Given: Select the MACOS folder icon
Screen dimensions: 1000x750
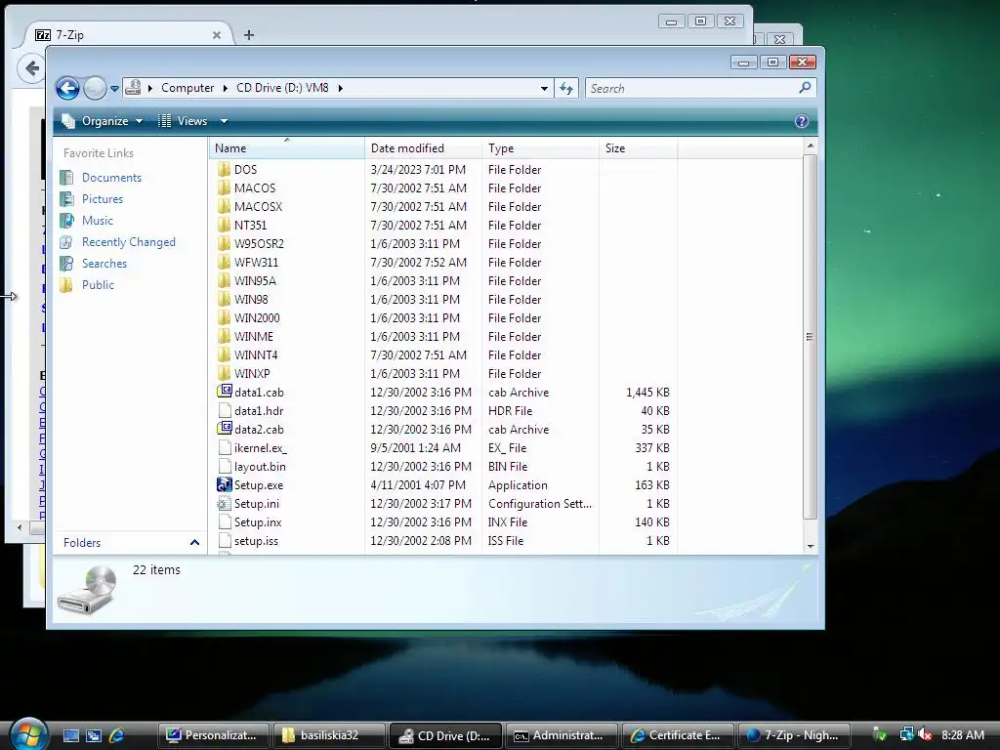Looking at the screenshot, I should click(x=224, y=188).
